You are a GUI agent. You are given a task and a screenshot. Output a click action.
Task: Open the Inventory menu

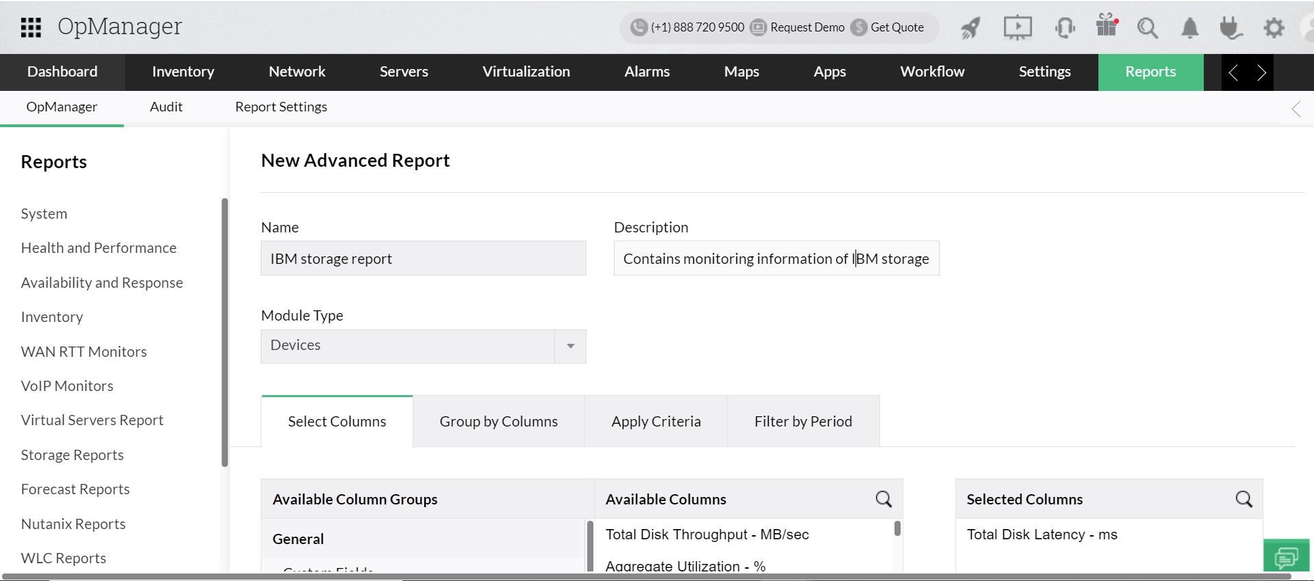point(183,72)
